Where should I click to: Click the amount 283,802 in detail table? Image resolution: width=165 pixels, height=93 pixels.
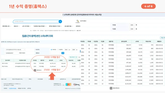pos(129,49)
